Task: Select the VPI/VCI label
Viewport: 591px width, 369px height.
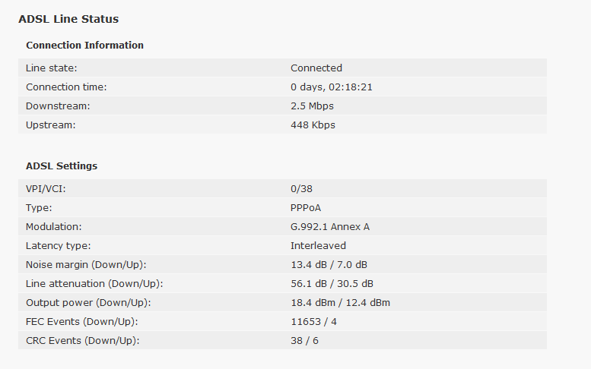Action: [x=46, y=189]
